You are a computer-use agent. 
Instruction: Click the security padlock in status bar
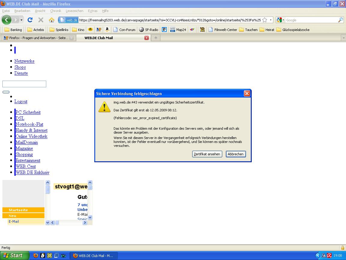342,248
